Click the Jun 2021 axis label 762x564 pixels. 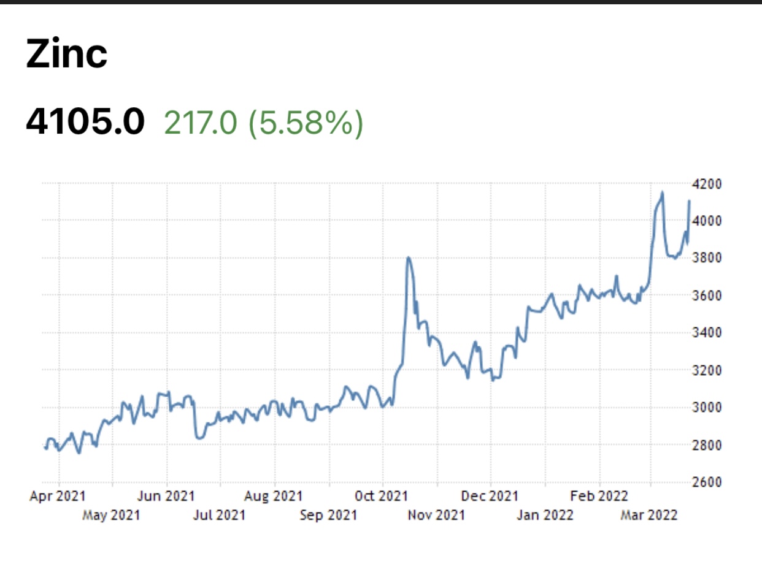point(167,496)
